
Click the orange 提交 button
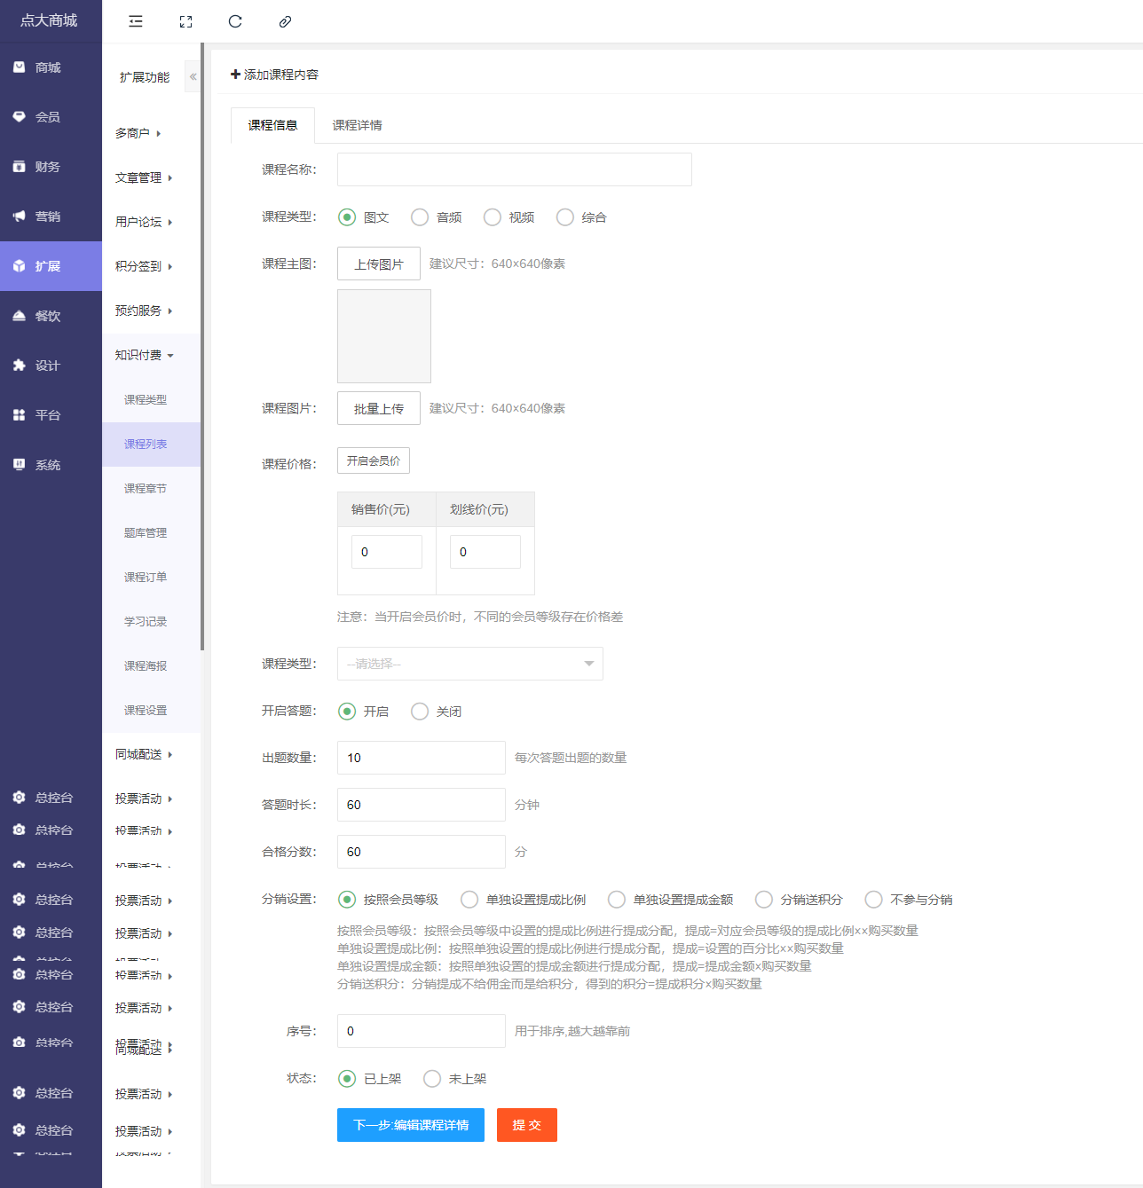(527, 1125)
